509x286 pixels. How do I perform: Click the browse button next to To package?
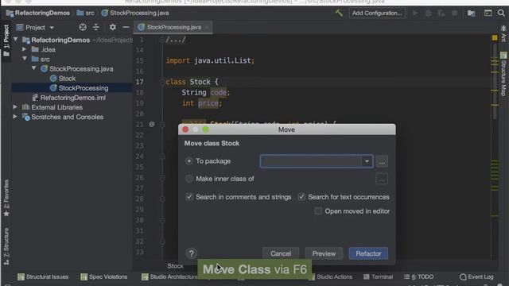(x=382, y=161)
